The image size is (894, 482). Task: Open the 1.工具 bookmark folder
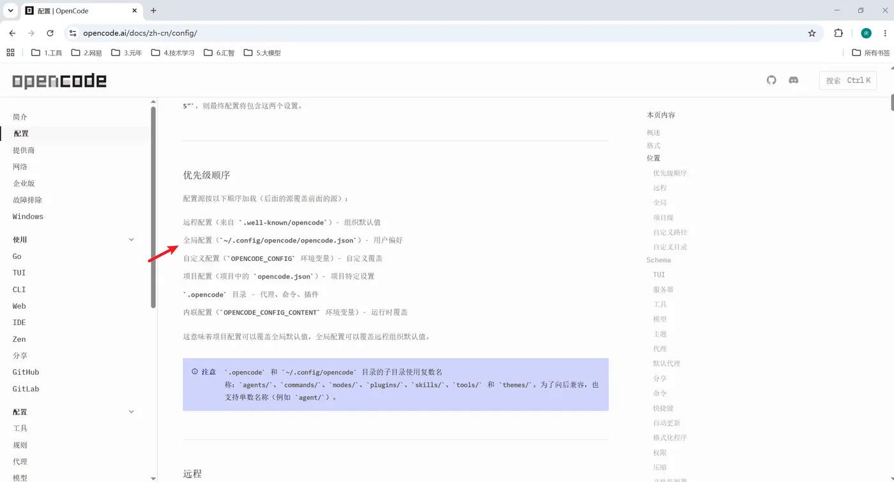pos(47,53)
